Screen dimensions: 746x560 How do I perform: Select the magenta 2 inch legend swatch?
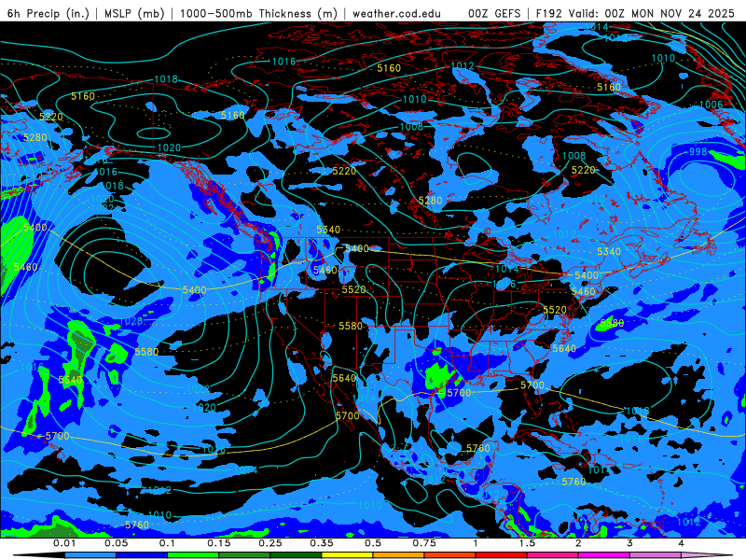click(x=604, y=555)
